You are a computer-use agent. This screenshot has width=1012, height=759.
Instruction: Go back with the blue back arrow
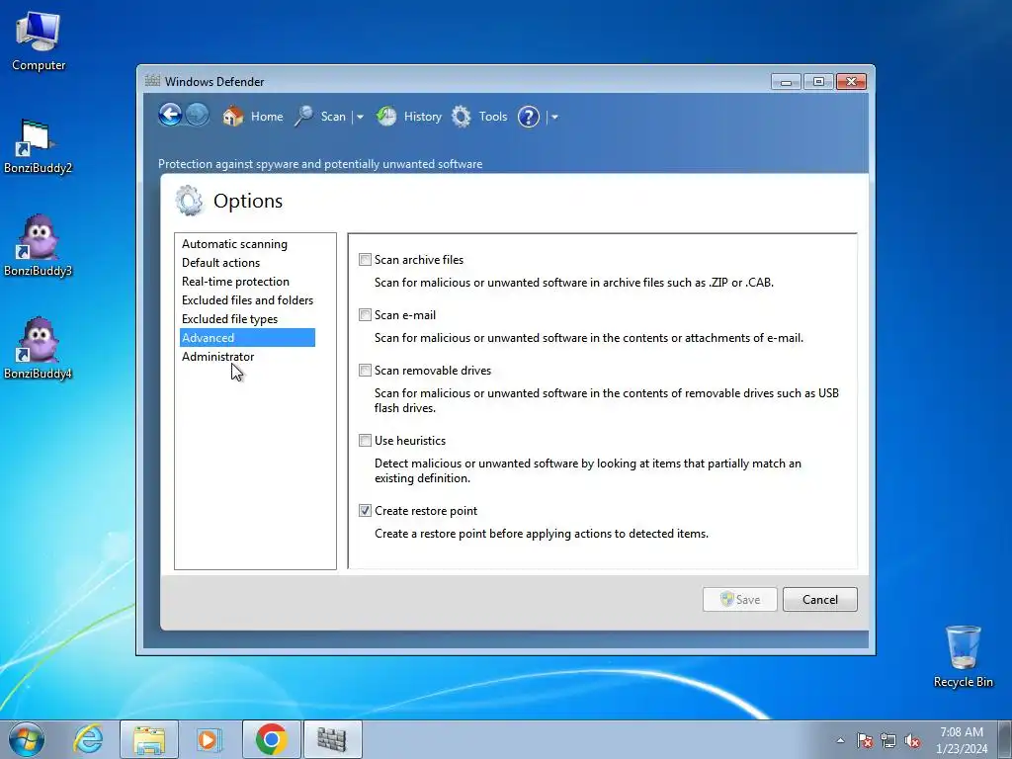click(170, 116)
